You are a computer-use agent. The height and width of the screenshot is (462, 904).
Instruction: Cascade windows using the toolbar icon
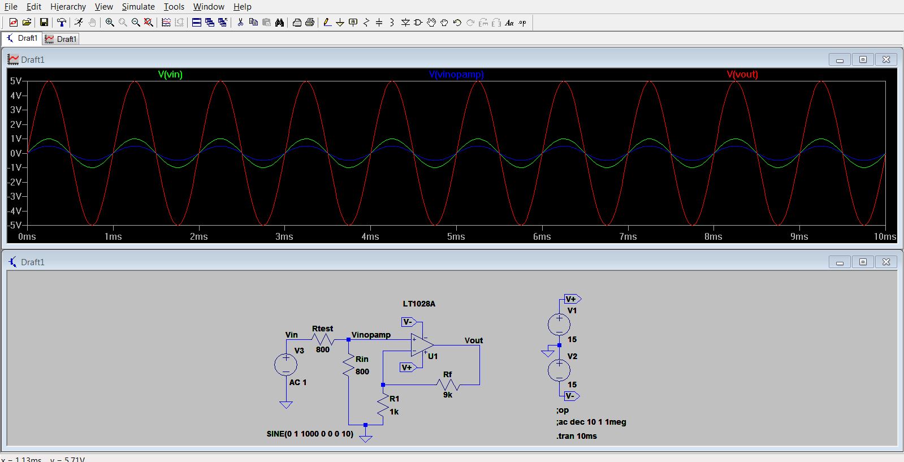click(x=210, y=23)
